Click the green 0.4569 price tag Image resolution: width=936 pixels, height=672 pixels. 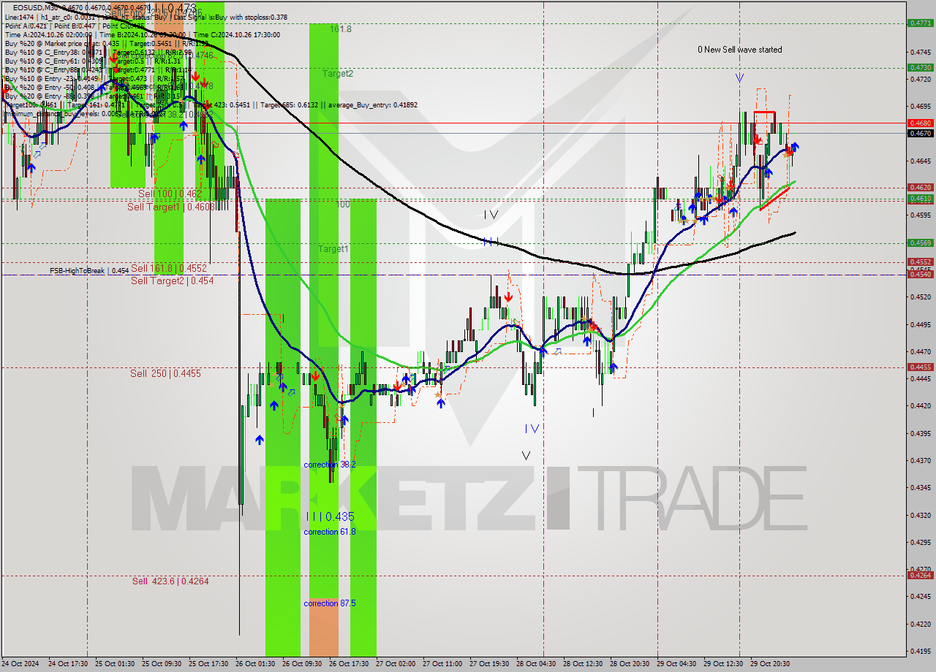(920, 243)
